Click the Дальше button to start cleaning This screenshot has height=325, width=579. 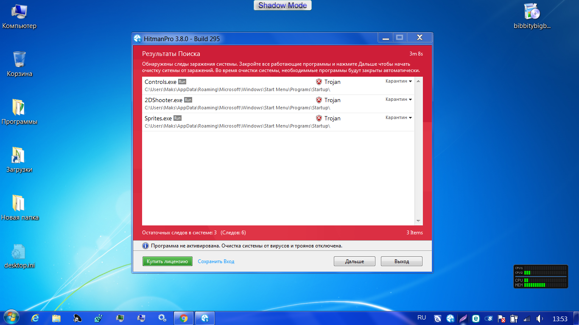pyautogui.click(x=355, y=261)
